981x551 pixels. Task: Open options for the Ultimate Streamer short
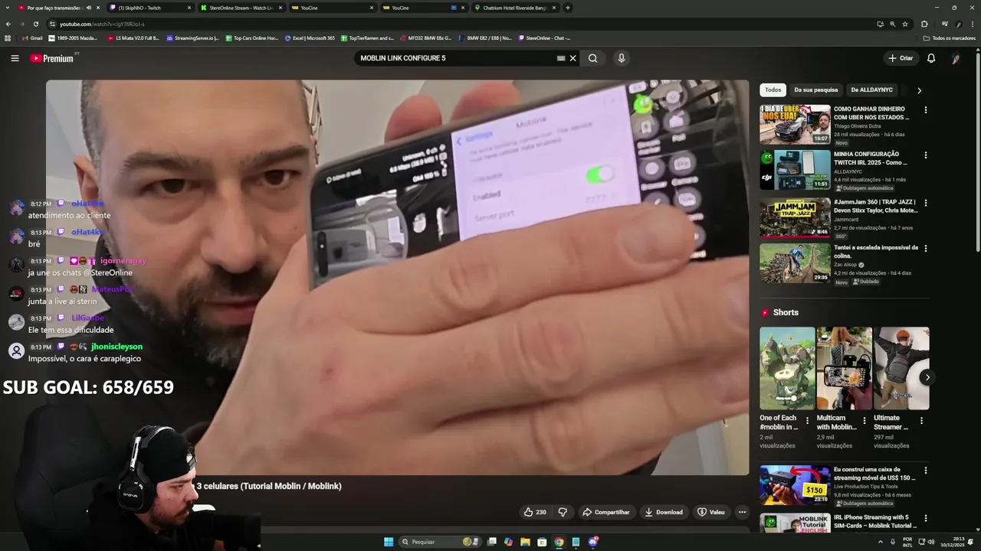pos(921,420)
